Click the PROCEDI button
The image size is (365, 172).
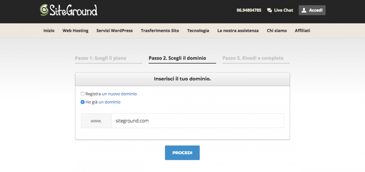[182, 153]
